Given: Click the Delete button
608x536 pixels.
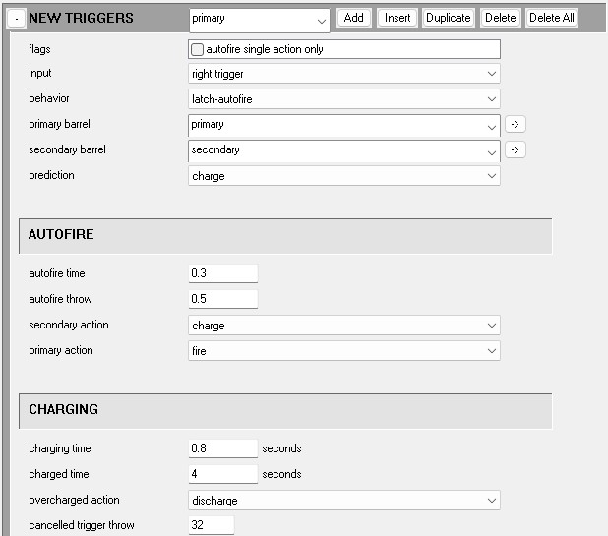Looking at the screenshot, I should click(500, 18).
